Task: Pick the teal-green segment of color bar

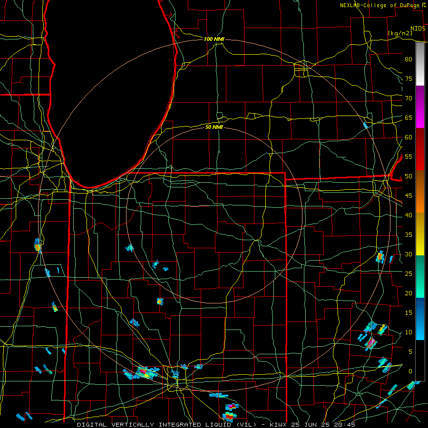Action: pos(420,276)
